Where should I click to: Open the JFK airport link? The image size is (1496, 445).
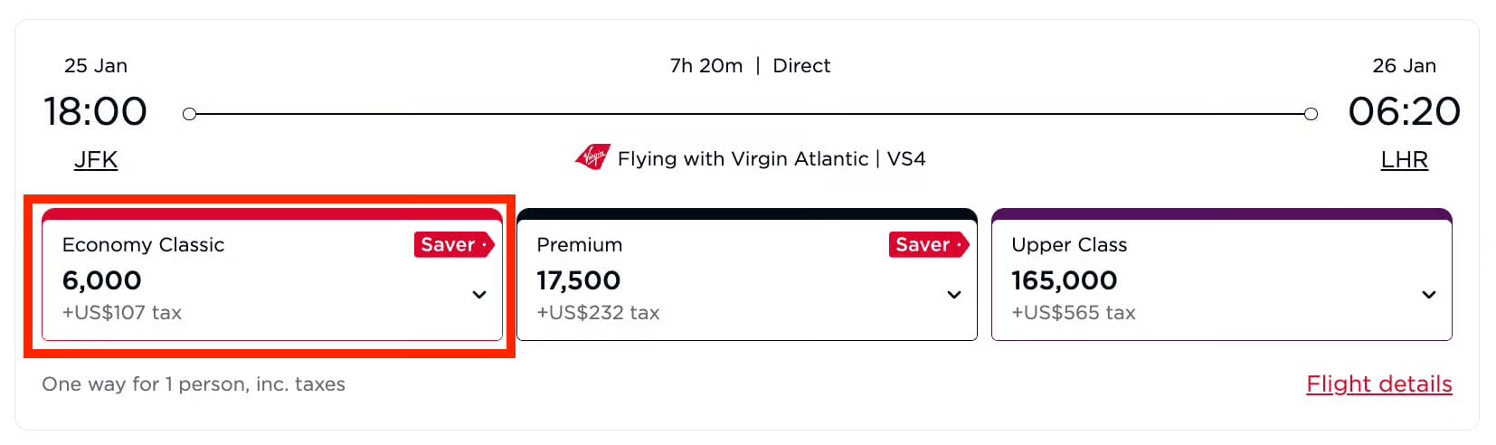click(96, 160)
